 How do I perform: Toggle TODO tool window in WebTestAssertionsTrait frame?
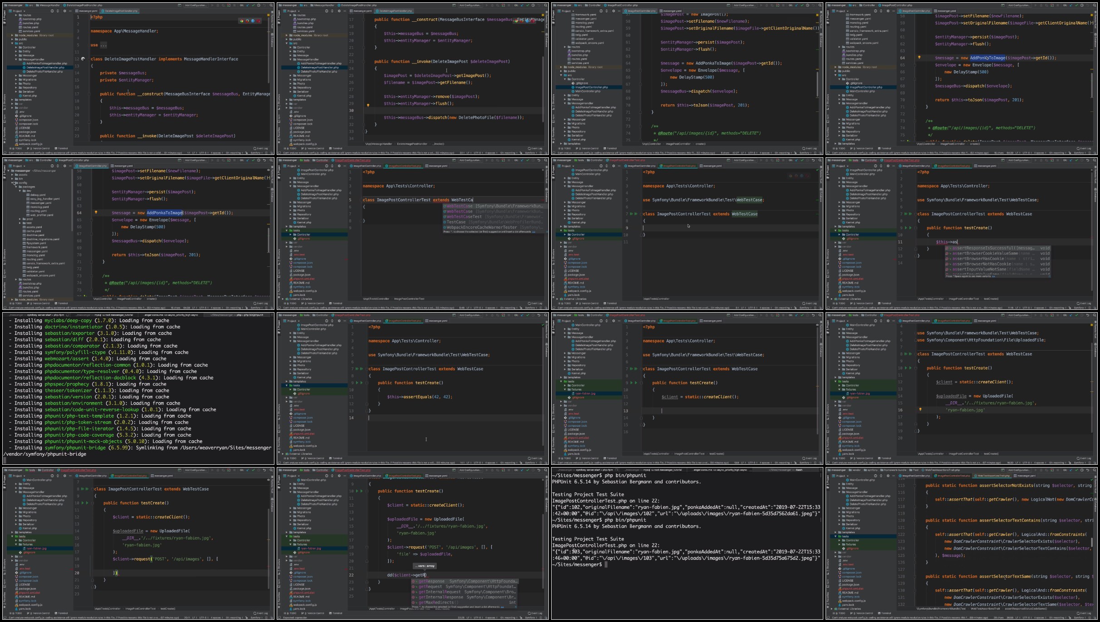tap(839, 613)
